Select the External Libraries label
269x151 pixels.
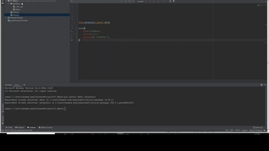pyautogui.click(x=16, y=18)
